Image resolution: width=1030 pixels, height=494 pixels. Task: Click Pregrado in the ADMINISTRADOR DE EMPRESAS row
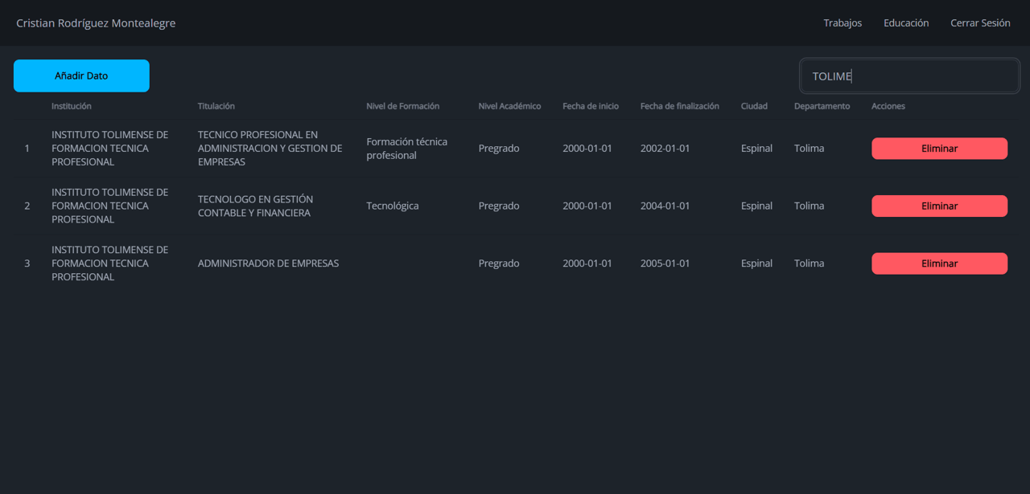click(499, 263)
